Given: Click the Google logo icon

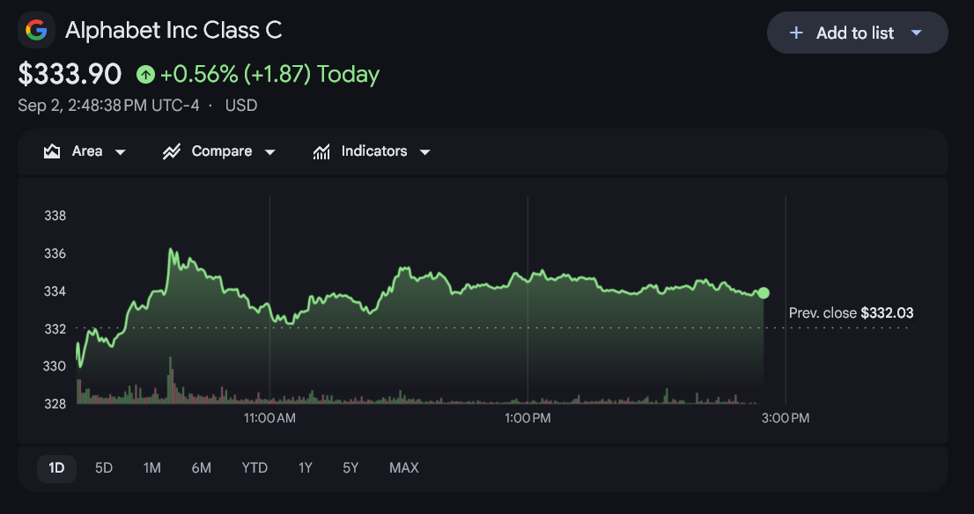Looking at the screenshot, I should [37, 30].
